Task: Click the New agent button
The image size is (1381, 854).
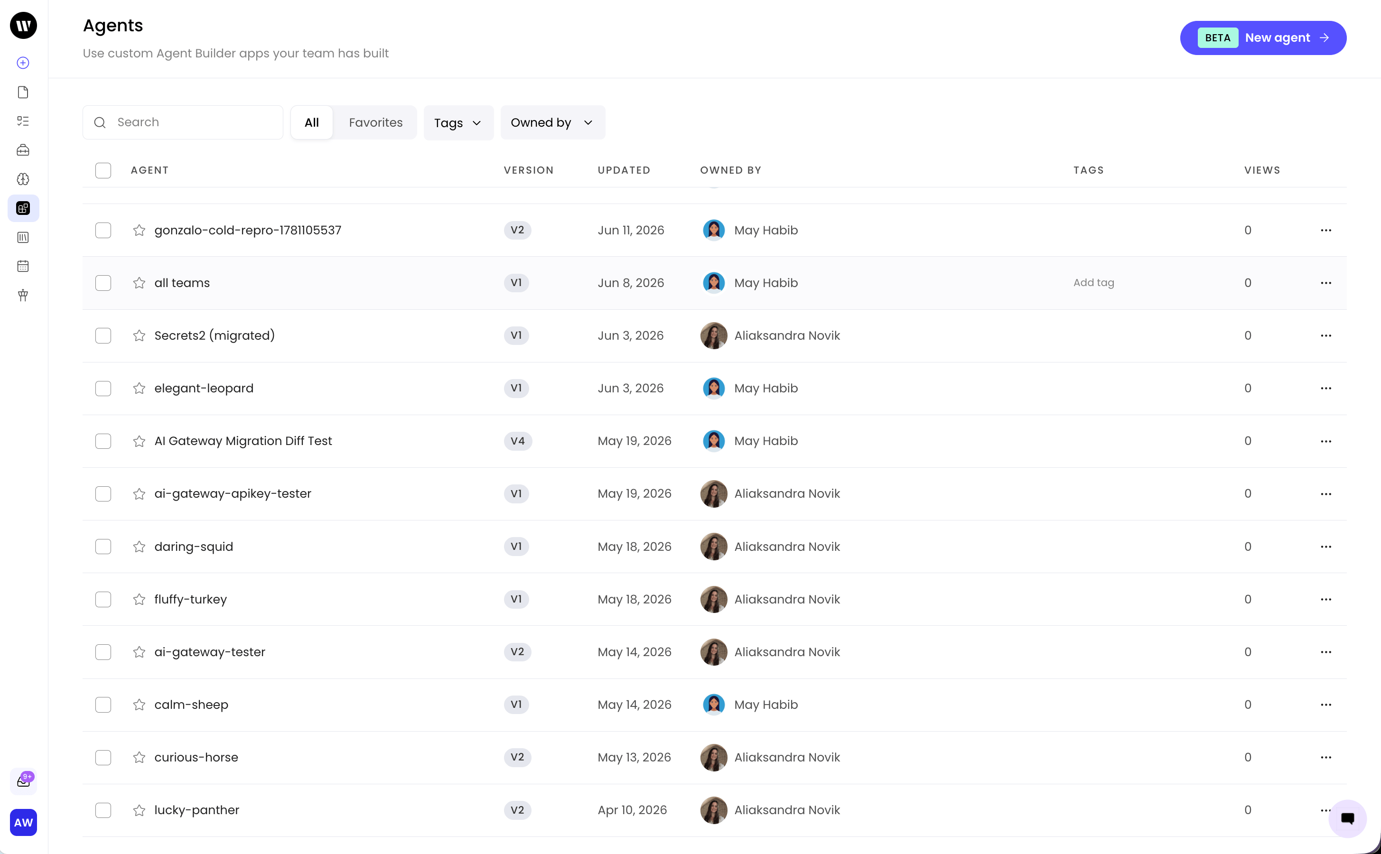Action: [x=1263, y=38]
